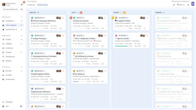Screen dimensions: 196x110
Task: Click the yellow warning badge in REVIEW header
Action: tap(124, 12)
